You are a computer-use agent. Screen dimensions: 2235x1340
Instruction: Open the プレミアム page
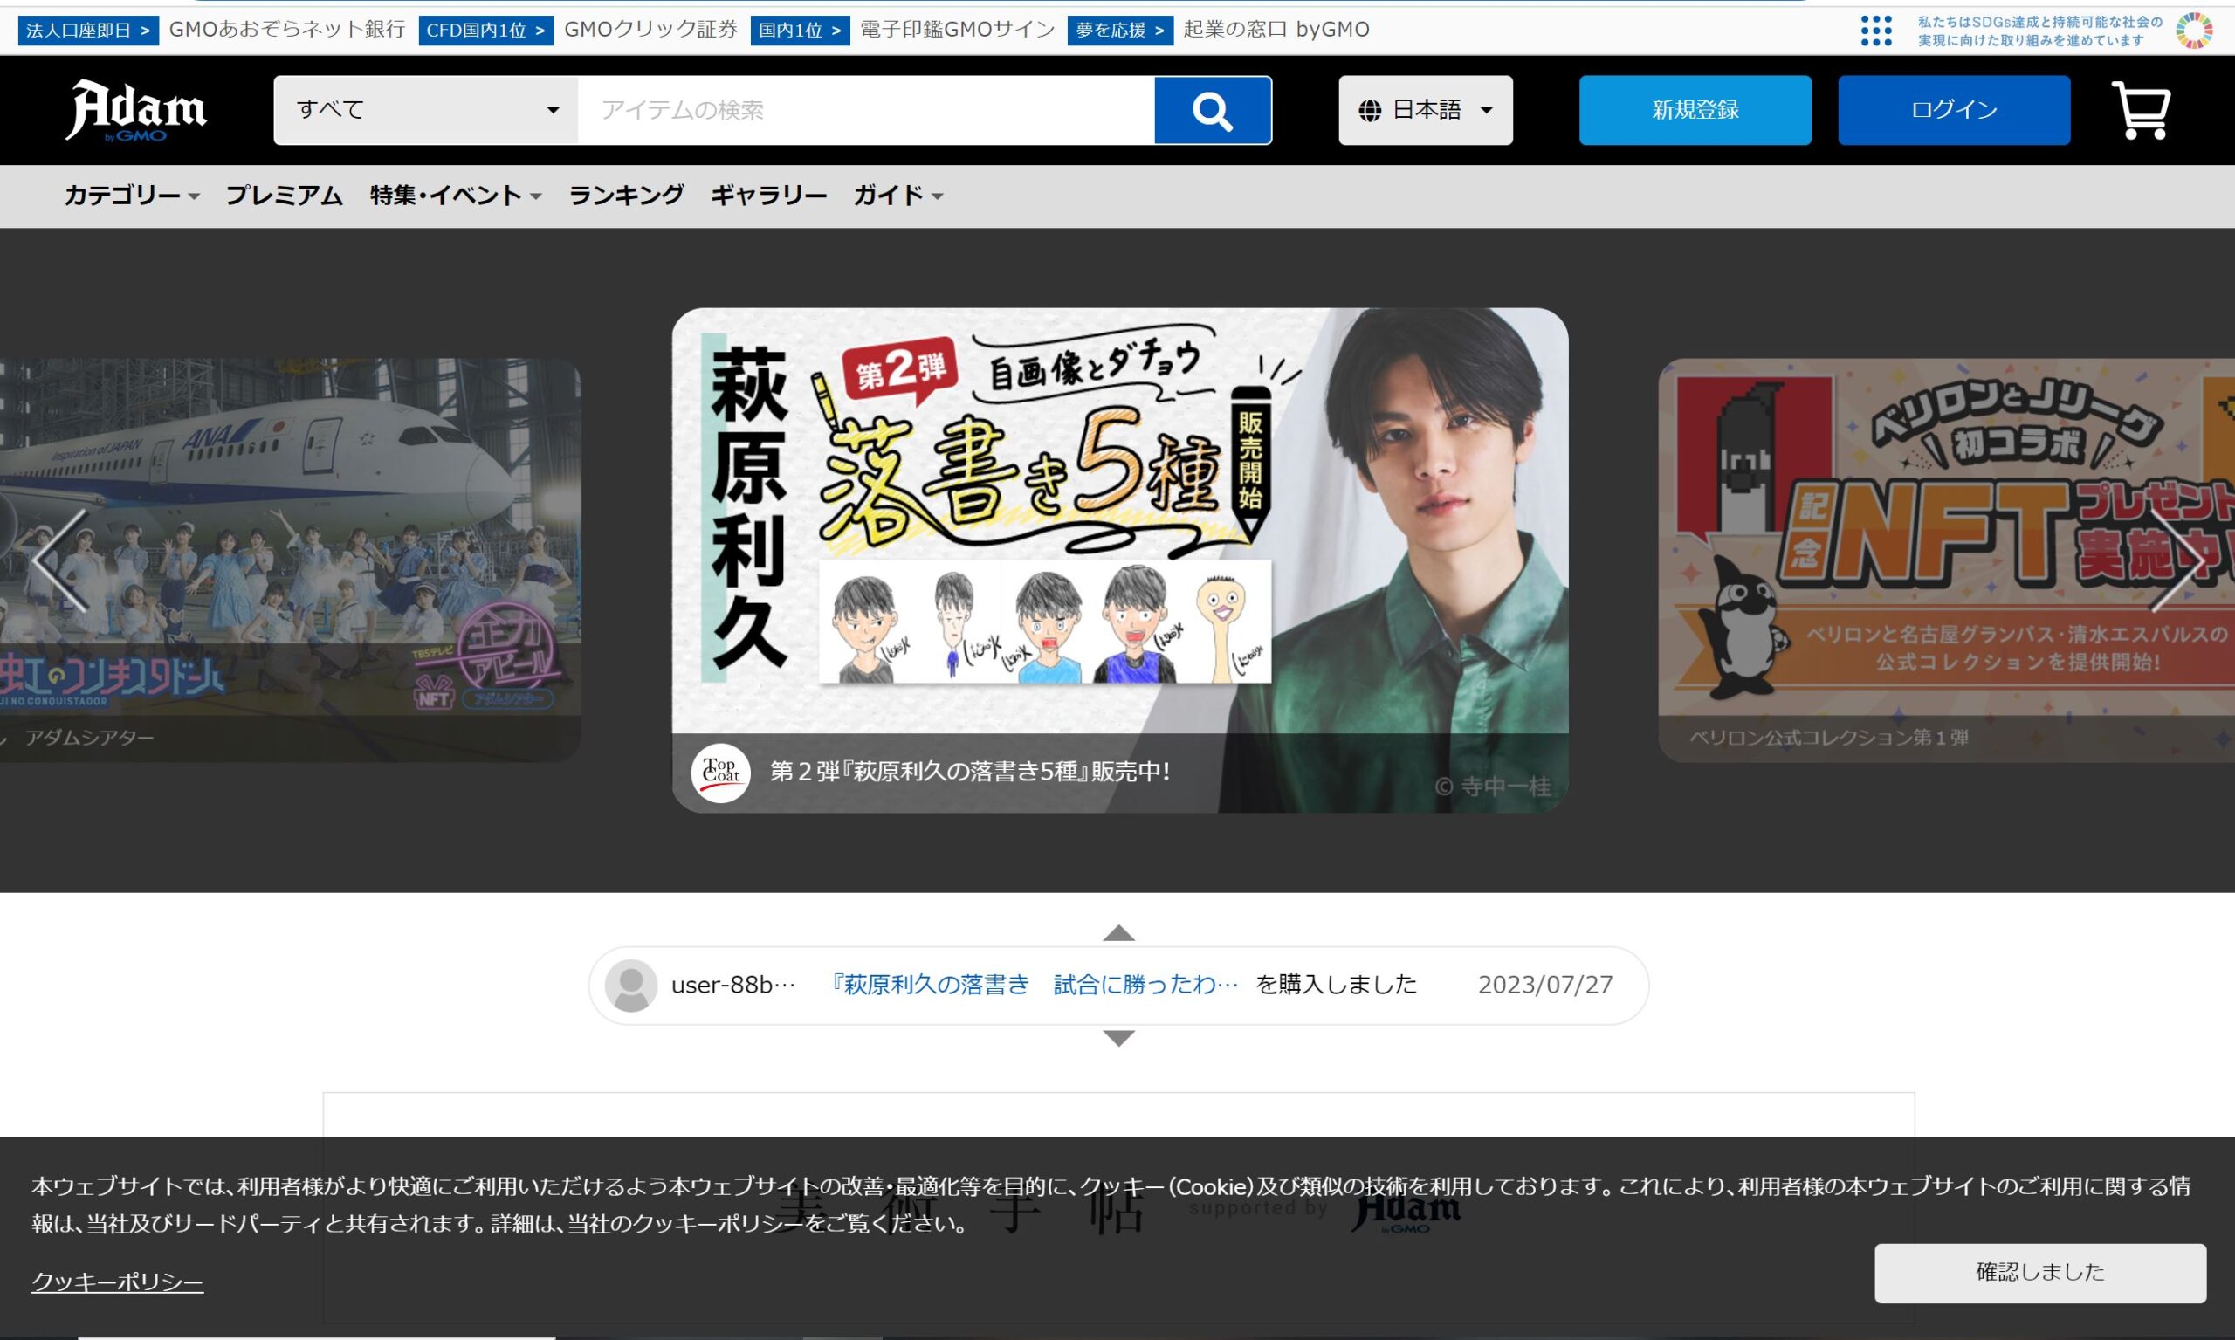284,195
